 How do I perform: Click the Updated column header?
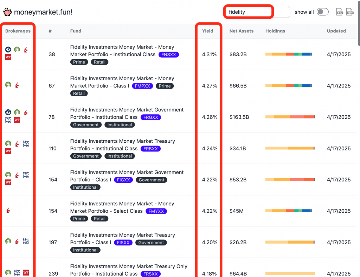tap(336, 31)
